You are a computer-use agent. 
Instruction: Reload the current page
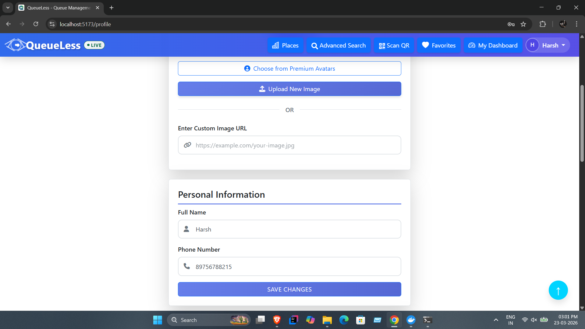coord(36,24)
